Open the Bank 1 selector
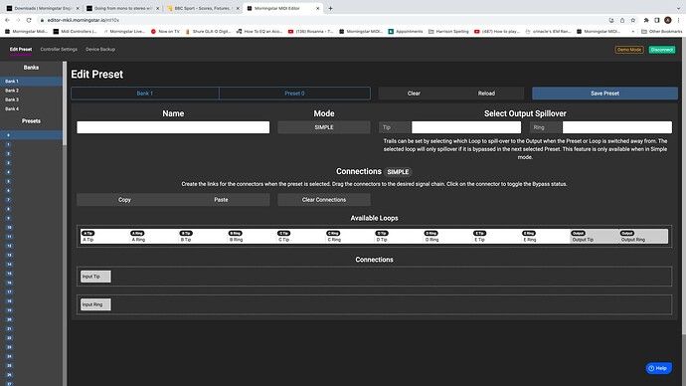This screenshot has height=386, width=686. tap(145, 94)
